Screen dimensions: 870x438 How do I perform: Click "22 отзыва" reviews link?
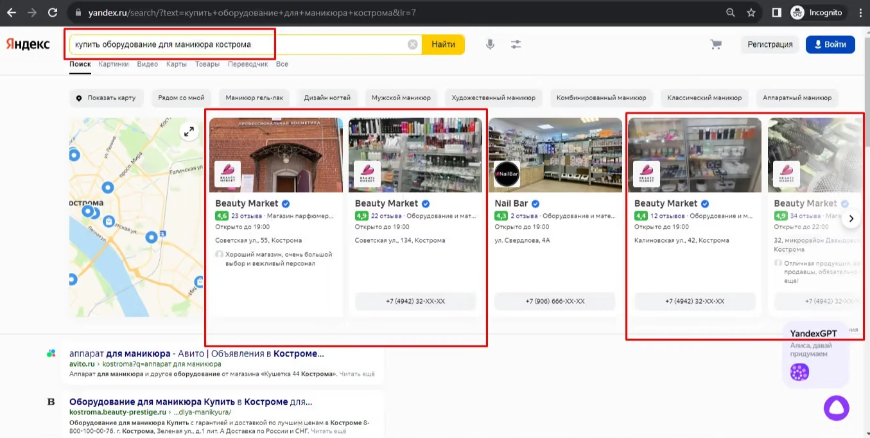point(387,216)
